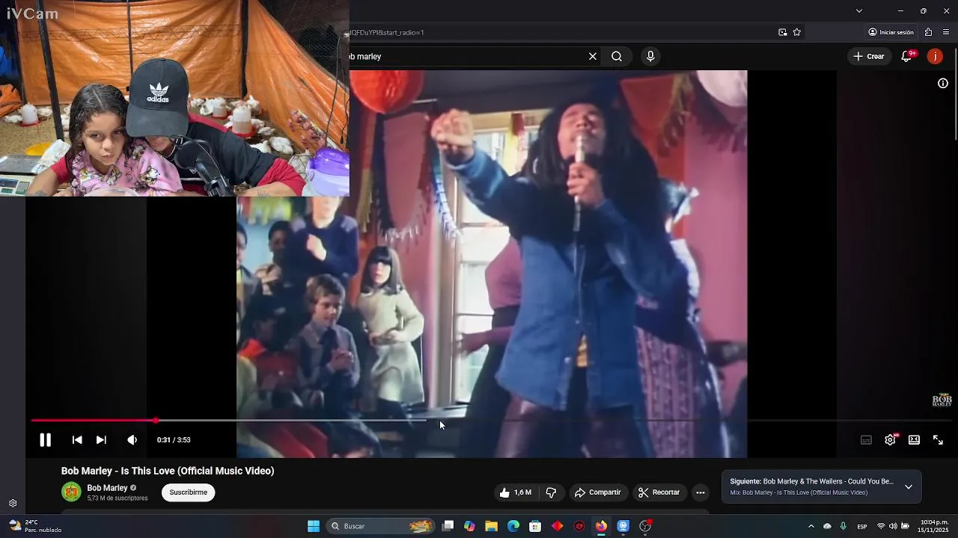Enter fullscreen mode in the player

click(x=938, y=440)
